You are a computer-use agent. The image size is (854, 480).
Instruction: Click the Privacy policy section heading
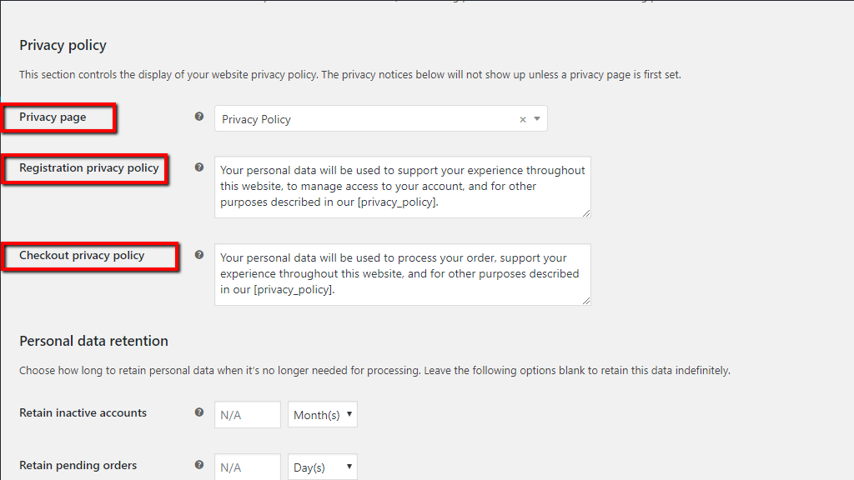[x=63, y=45]
